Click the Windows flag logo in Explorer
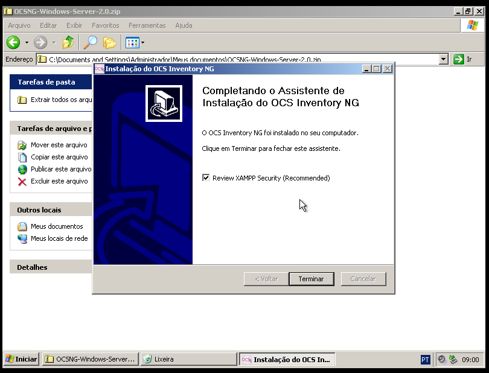489x373 pixels. coord(473,25)
